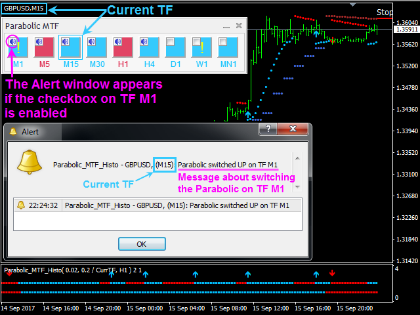The height and width of the screenshot is (315, 420).
Task: Toggle the H4 alert sound checkbox
Action: click(x=144, y=42)
